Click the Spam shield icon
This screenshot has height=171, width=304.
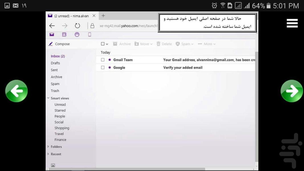[177, 44]
